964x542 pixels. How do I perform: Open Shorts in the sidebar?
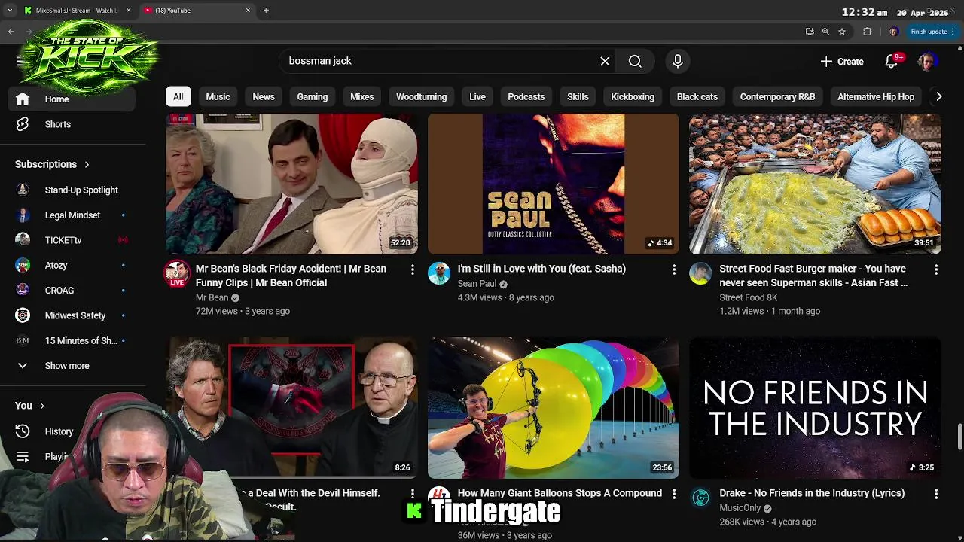point(73,124)
